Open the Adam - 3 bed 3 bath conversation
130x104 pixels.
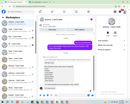point(17,60)
